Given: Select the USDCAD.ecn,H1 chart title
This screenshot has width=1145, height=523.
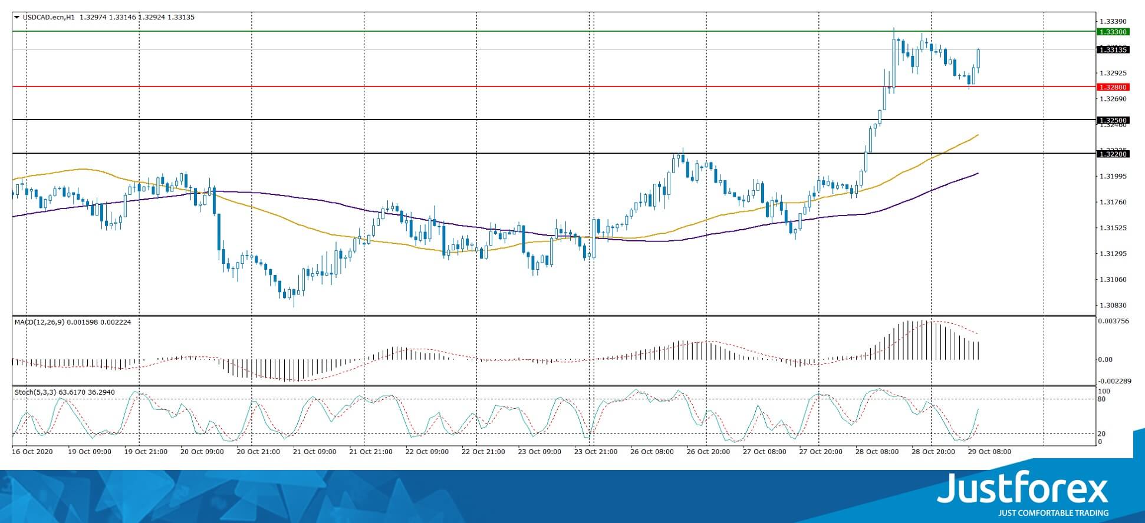Looking at the screenshot, I should click(49, 18).
